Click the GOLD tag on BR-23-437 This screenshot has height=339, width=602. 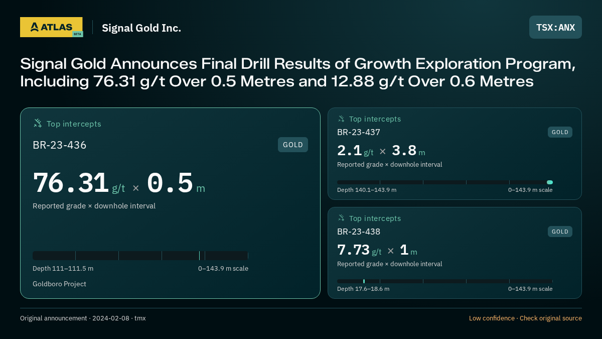560,132
